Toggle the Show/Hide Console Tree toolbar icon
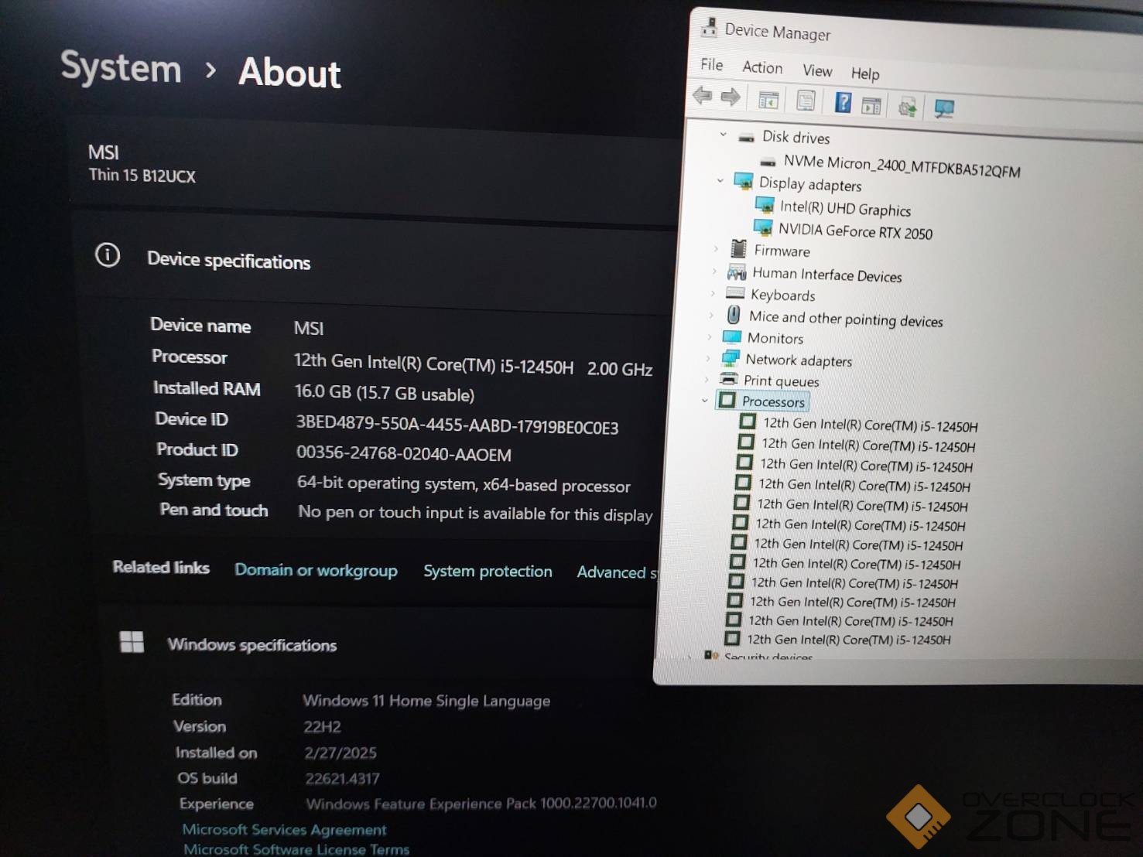Viewport: 1143px width, 857px height. click(768, 100)
